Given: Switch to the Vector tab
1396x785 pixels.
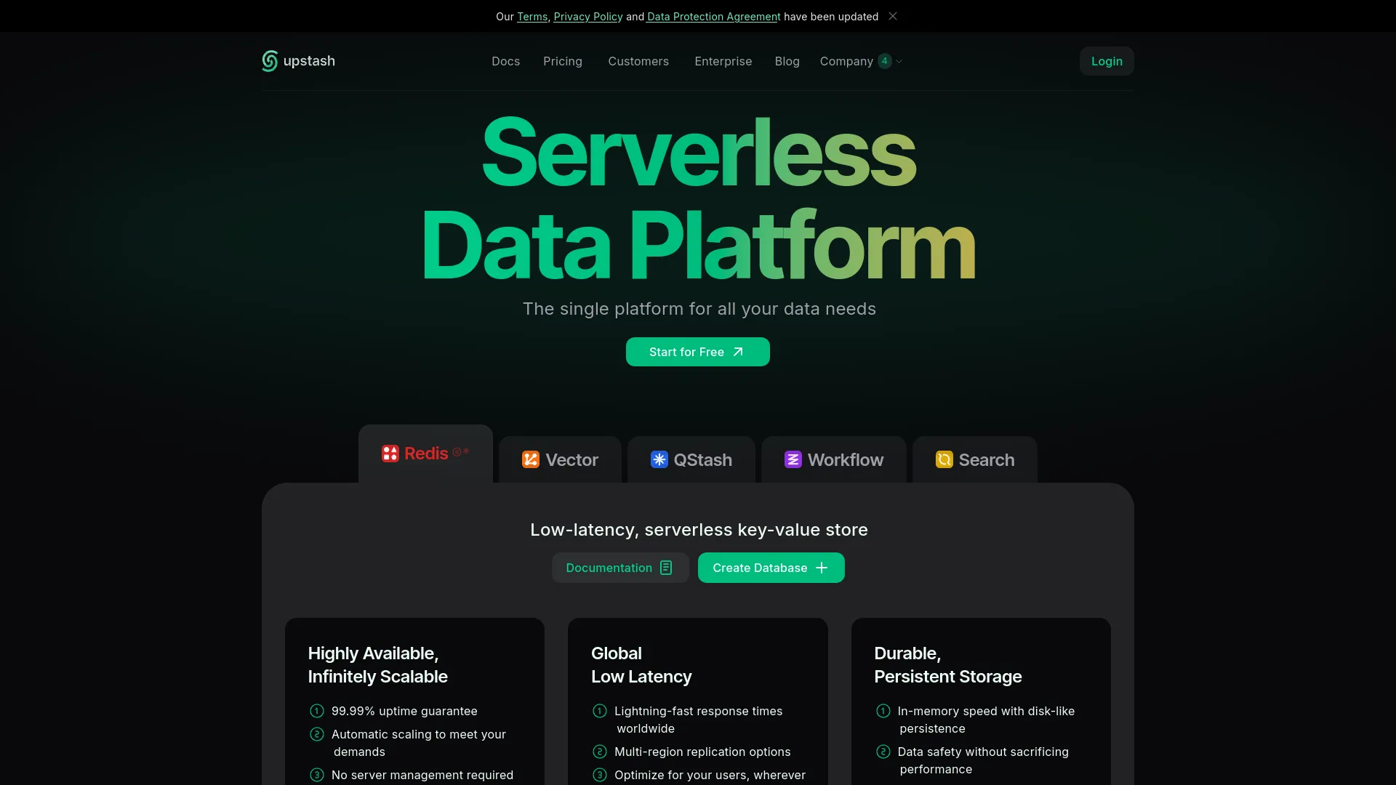Looking at the screenshot, I should pyautogui.click(x=560, y=459).
